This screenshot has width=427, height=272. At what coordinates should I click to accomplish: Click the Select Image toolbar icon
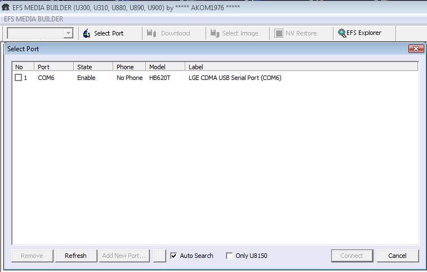[215, 33]
